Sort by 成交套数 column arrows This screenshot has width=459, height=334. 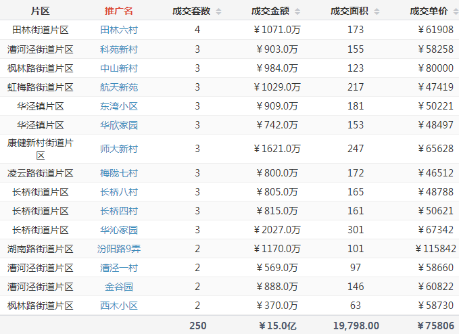[x=218, y=11]
